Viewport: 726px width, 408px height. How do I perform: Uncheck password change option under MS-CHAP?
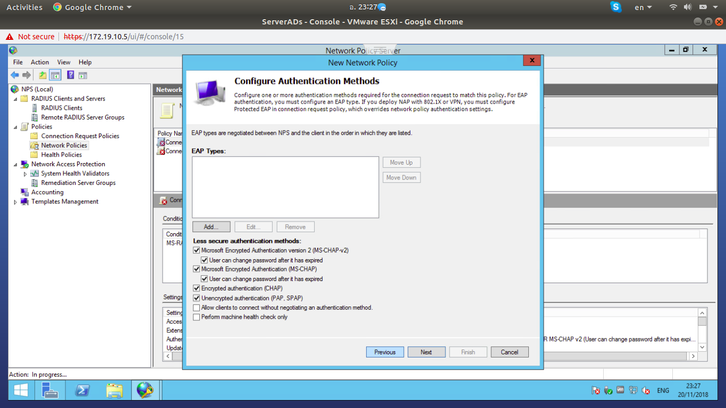(205, 279)
